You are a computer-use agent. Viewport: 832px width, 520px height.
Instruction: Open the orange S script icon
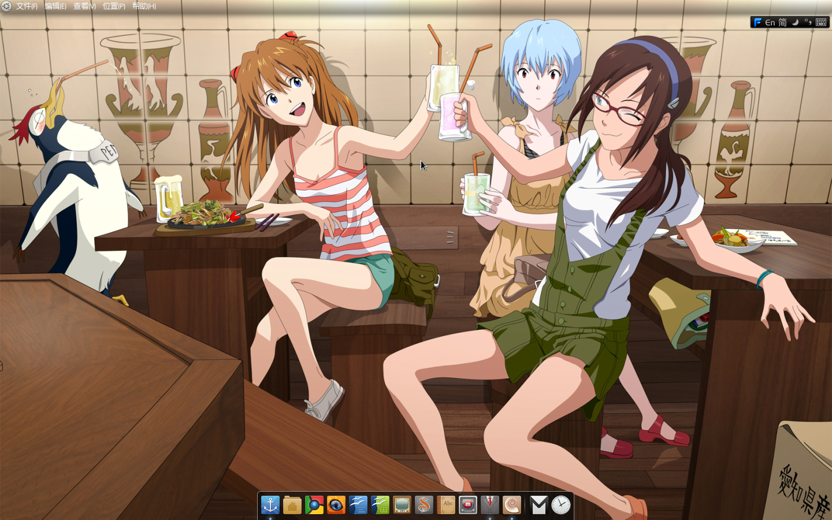[424, 505]
